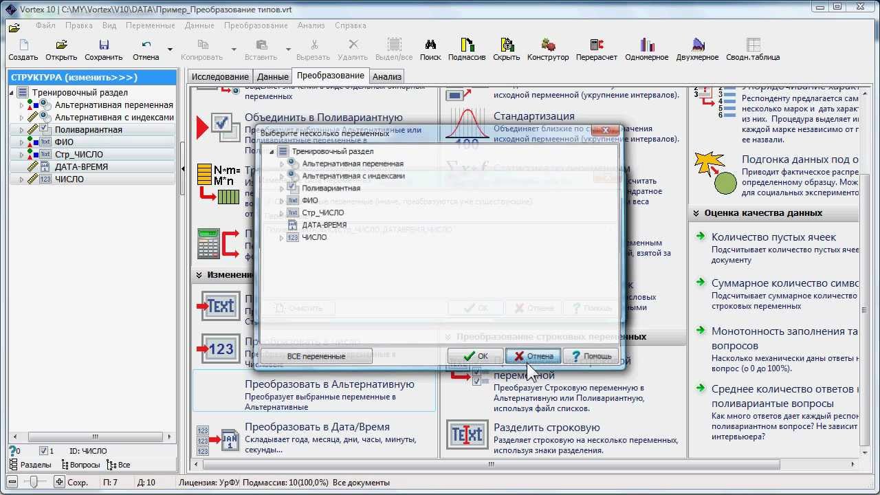880x495 pixels.
Task: Click the sidebar collapse arrow on panel divider
Action: click(x=184, y=169)
